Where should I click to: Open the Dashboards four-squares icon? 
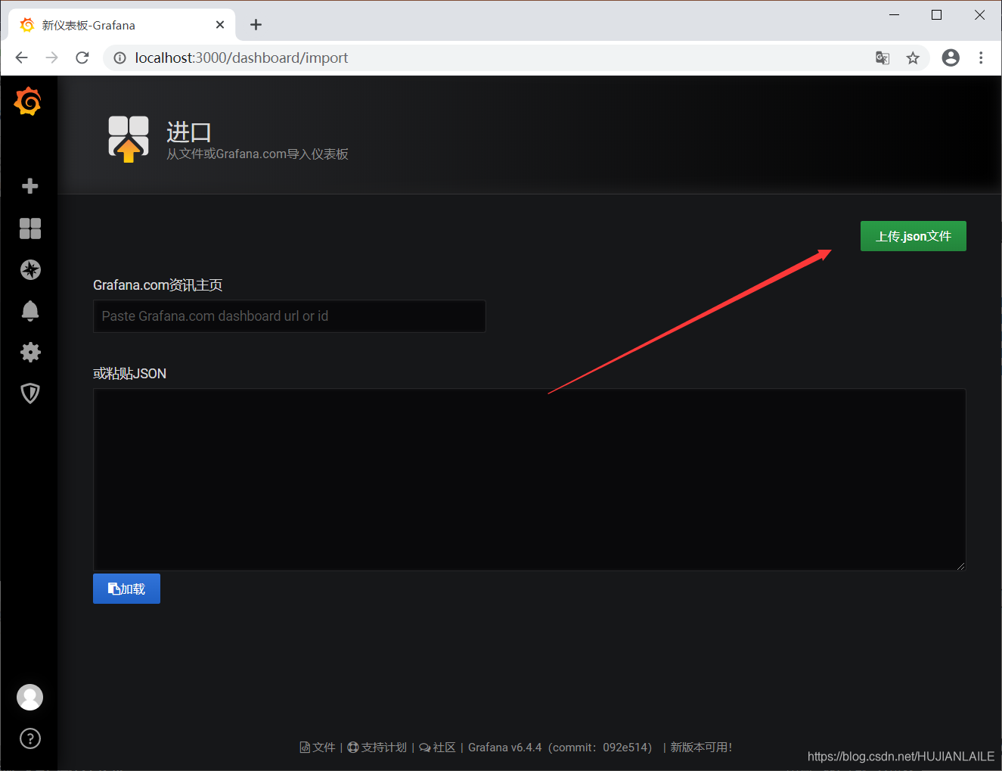click(x=30, y=229)
